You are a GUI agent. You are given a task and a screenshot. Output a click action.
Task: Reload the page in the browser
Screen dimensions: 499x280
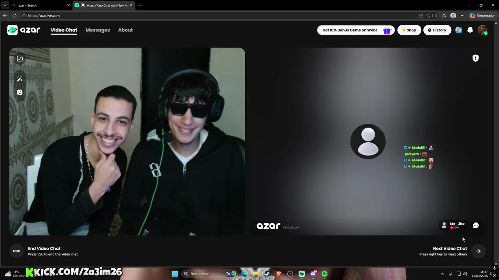[x=14, y=16]
